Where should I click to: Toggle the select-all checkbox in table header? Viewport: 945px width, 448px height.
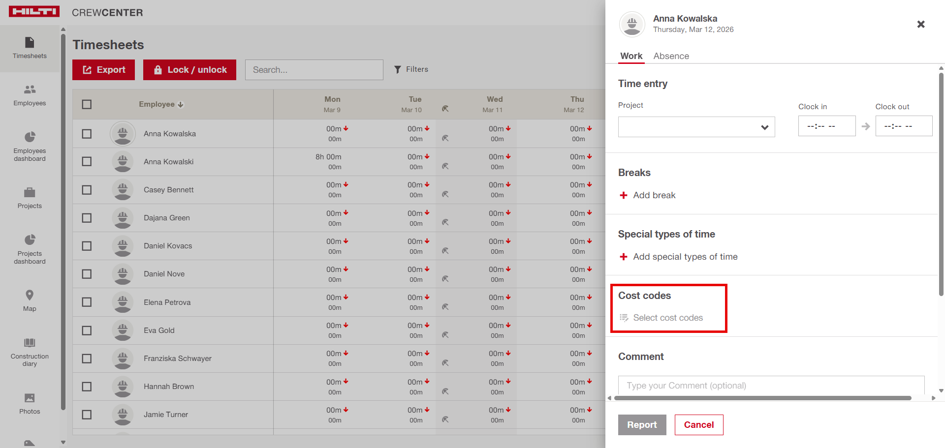tap(87, 104)
